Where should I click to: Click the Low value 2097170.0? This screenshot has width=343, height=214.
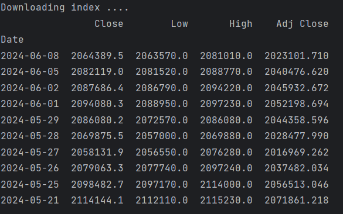point(162,185)
